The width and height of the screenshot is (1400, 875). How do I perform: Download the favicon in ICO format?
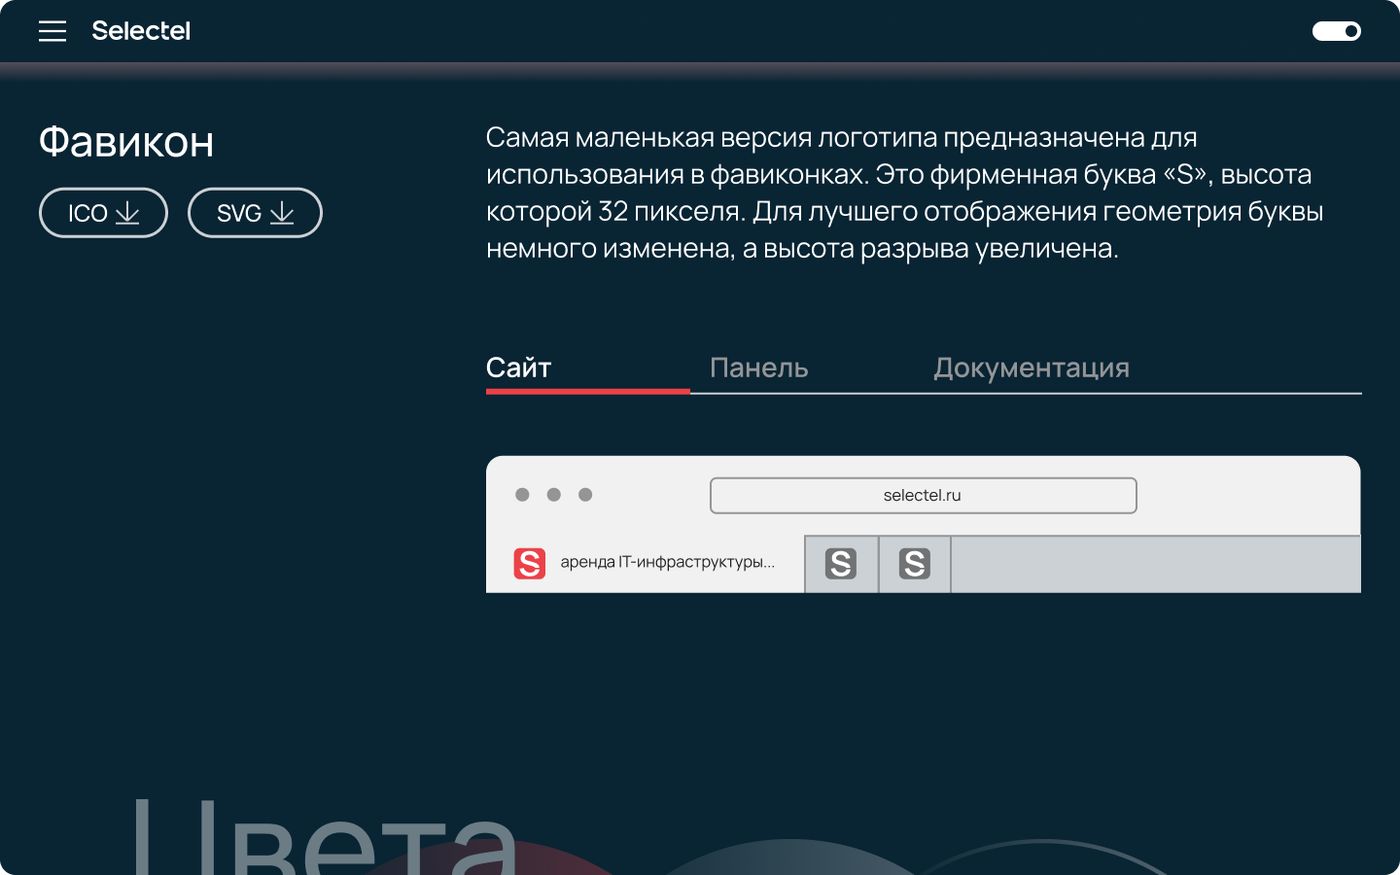pos(103,213)
